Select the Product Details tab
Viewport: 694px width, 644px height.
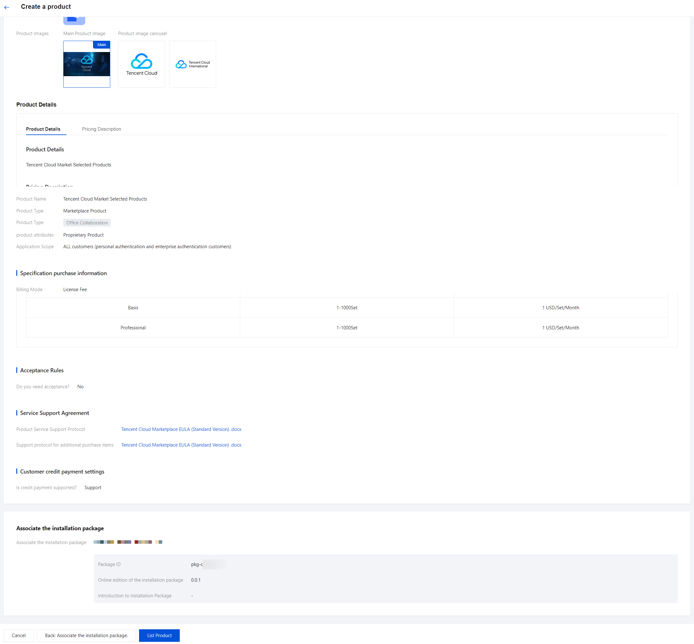[x=43, y=129]
